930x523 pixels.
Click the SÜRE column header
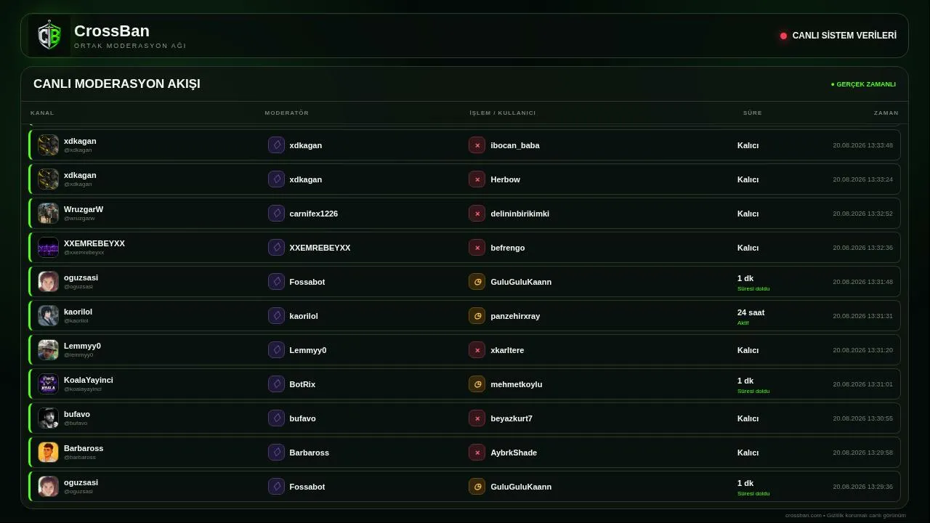point(753,113)
